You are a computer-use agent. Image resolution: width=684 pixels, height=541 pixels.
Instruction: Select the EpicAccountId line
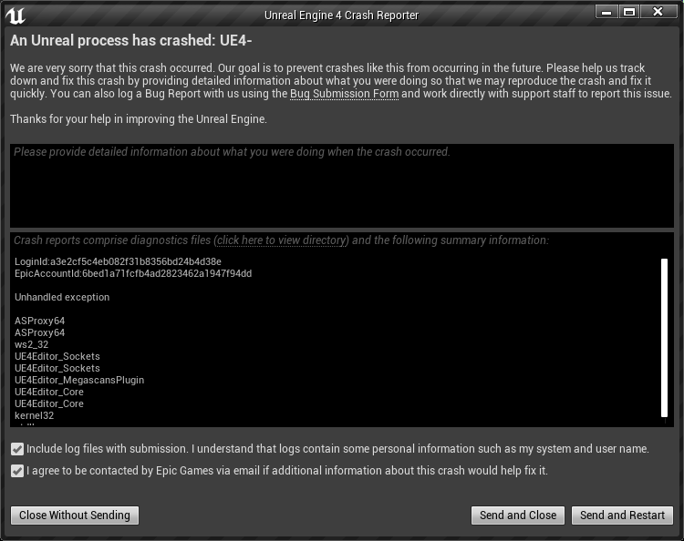tap(133, 273)
